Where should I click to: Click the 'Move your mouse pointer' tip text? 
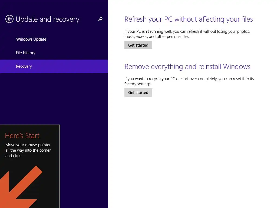point(28,150)
